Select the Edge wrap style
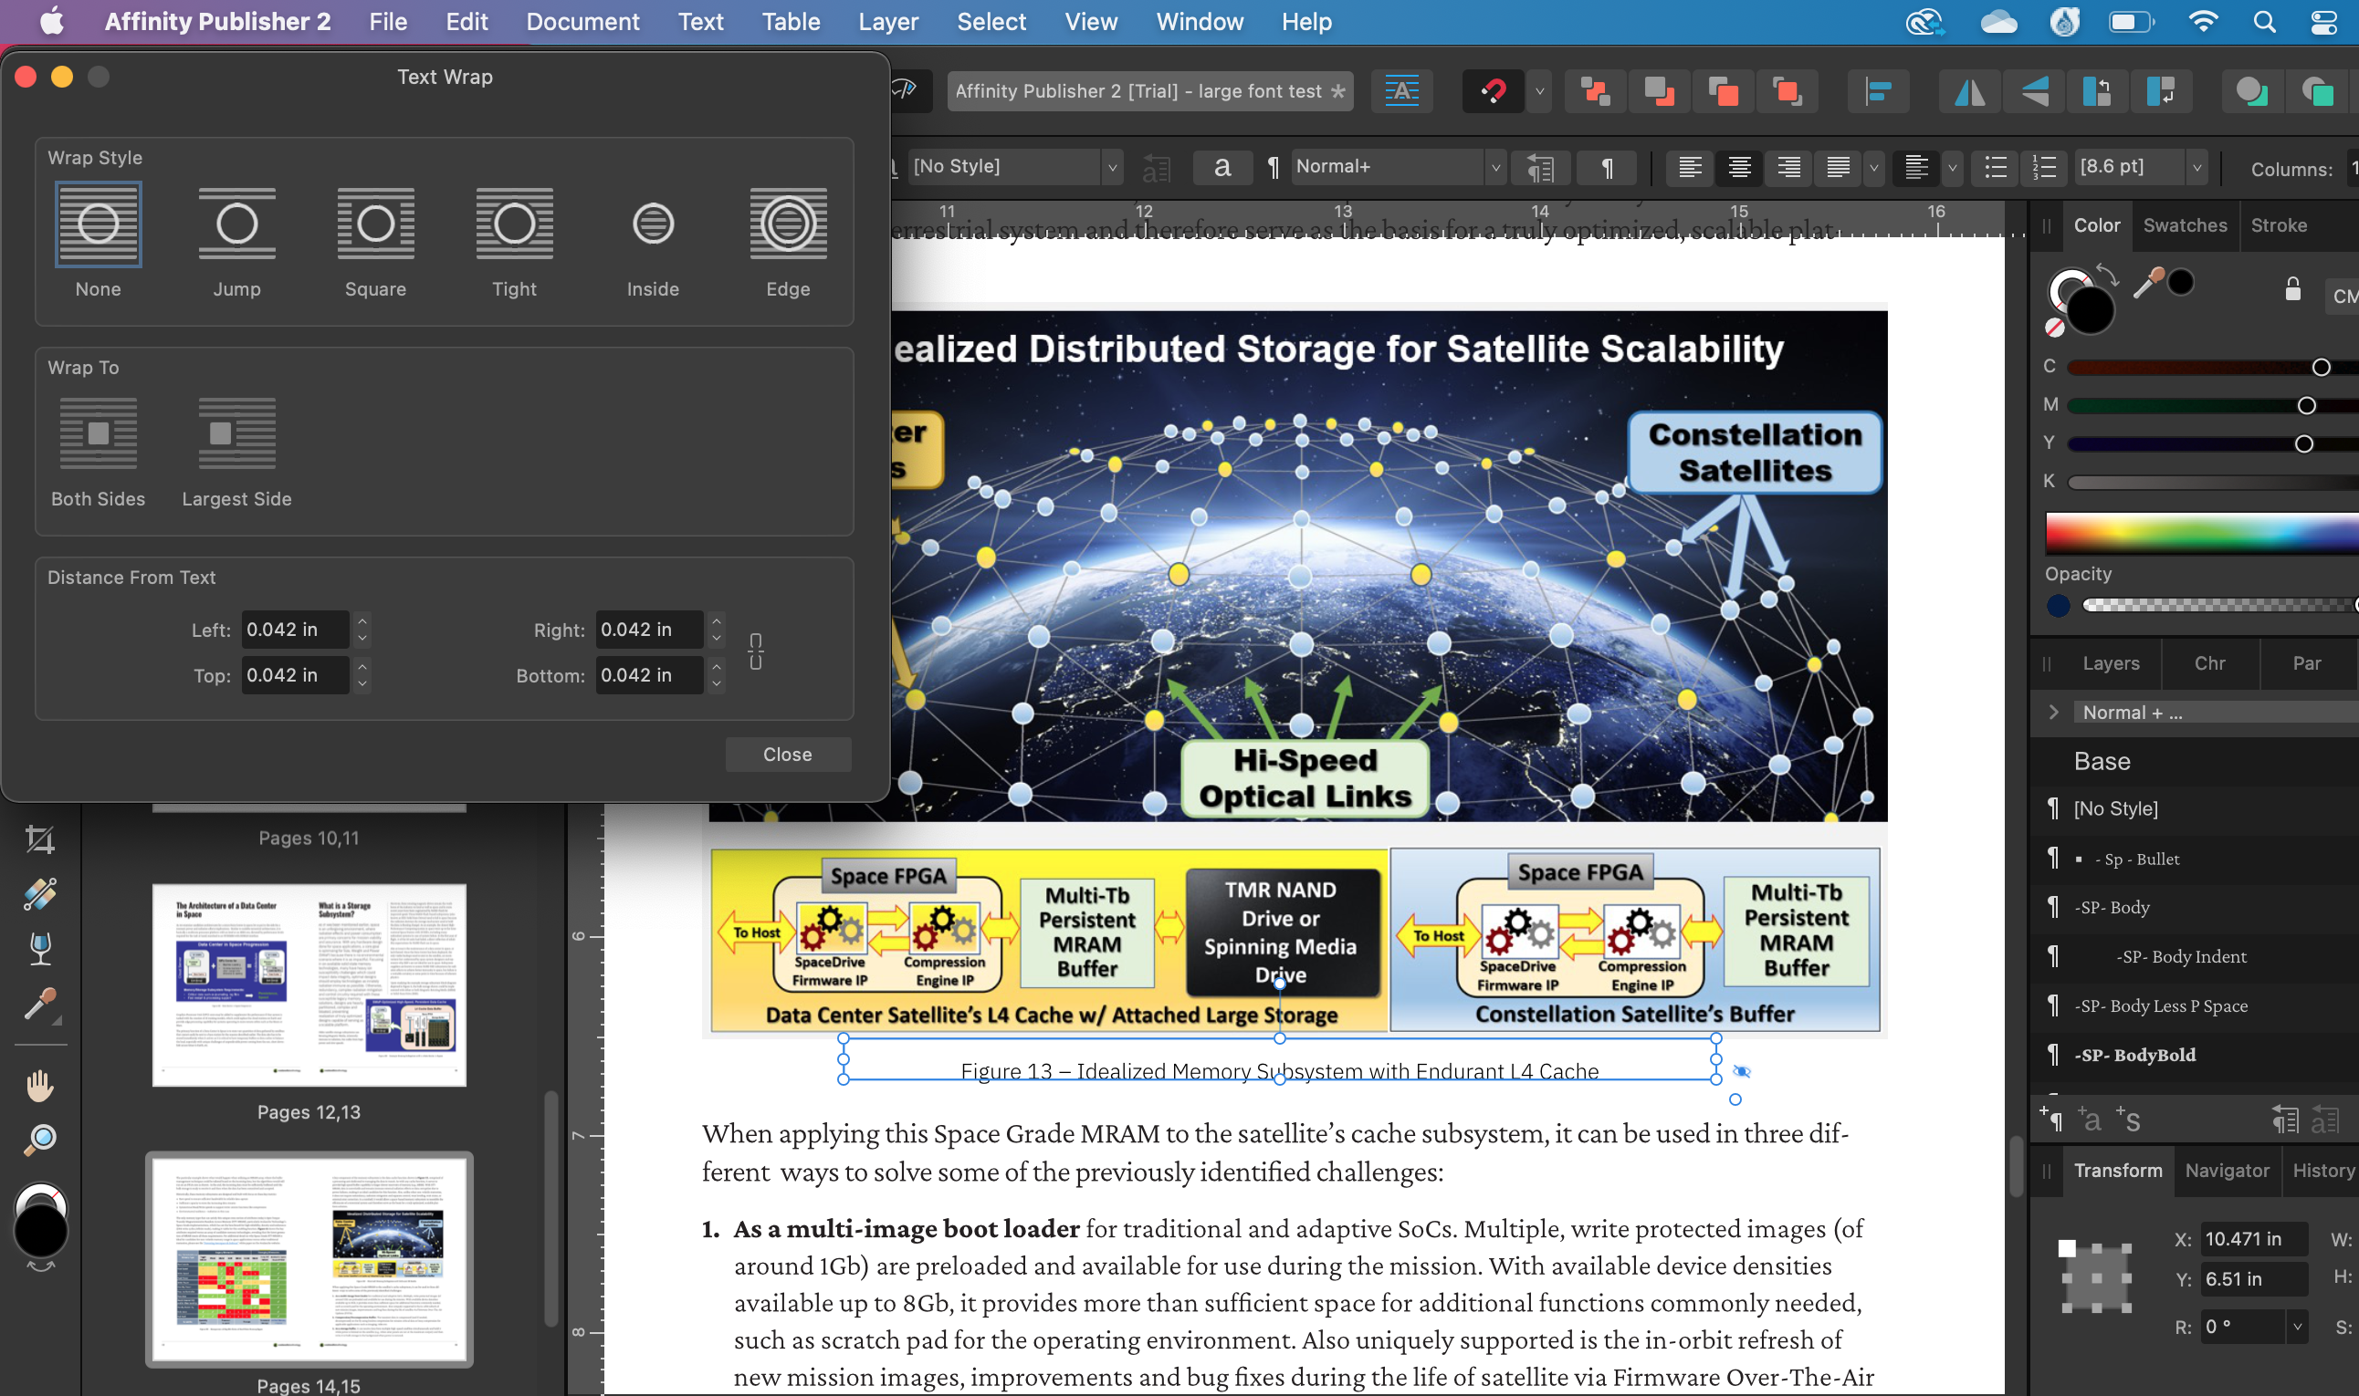 click(x=788, y=224)
